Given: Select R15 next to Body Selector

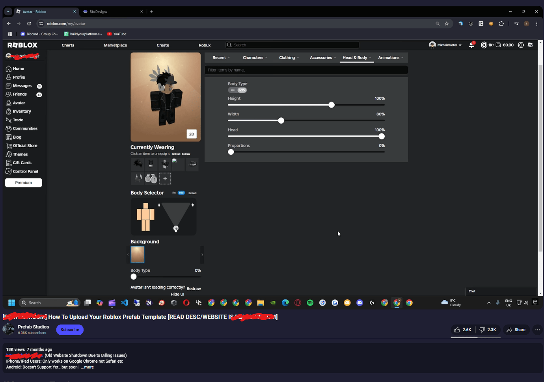Looking at the screenshot, I should point(181,193).
